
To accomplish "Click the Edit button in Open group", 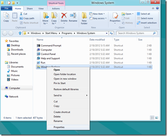I will click(126, 18).
